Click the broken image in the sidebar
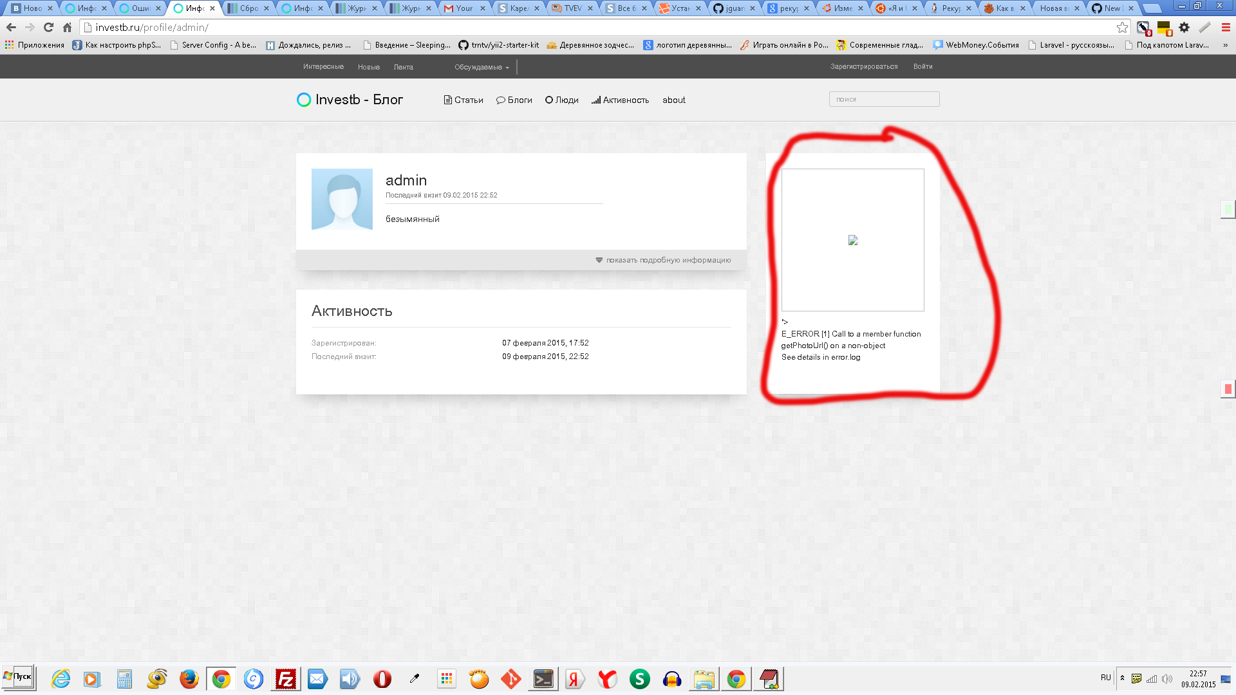The image size is (1236, 695). click(852, 240)
